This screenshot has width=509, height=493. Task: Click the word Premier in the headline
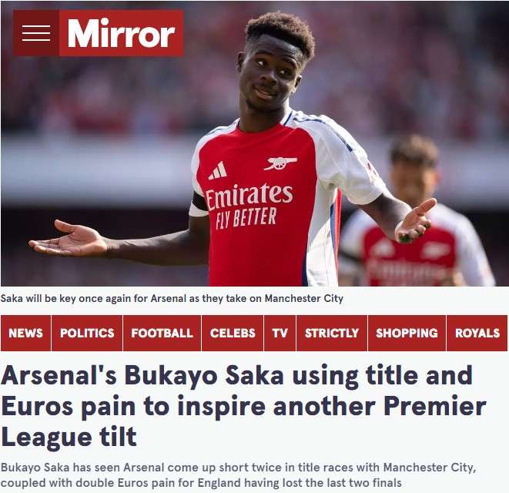(x=434, y=406)
